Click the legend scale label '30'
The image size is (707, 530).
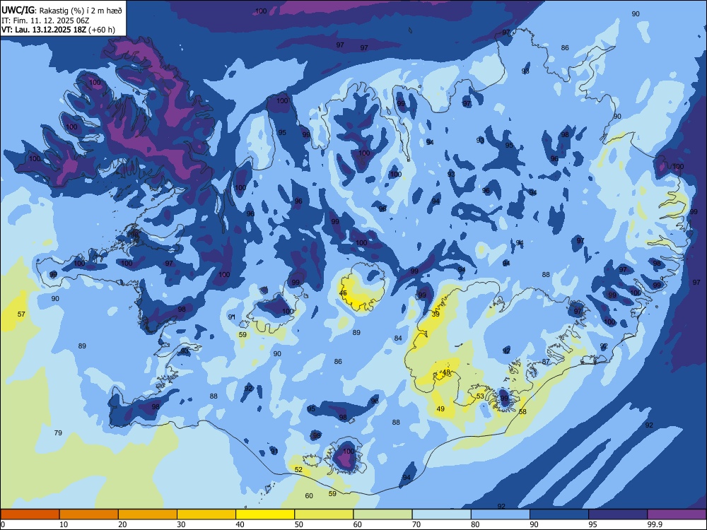pyautogui.click(x=181, y=524)
